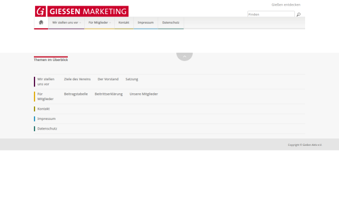This screenshot has width=339, height=212.
Task: Click the scroll-to-top arrow circle
Action: pos(184,57)
